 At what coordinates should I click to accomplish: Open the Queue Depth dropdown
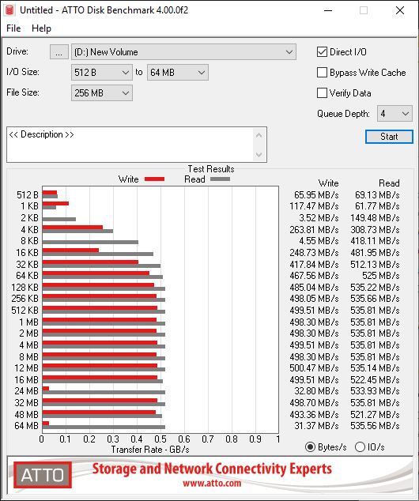click(394, 114)
